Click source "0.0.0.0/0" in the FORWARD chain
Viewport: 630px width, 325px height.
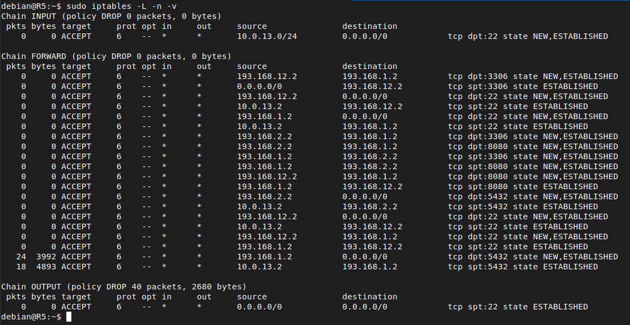click(260, 86)
